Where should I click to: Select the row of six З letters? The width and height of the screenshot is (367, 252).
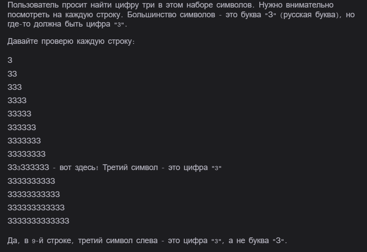22,128
